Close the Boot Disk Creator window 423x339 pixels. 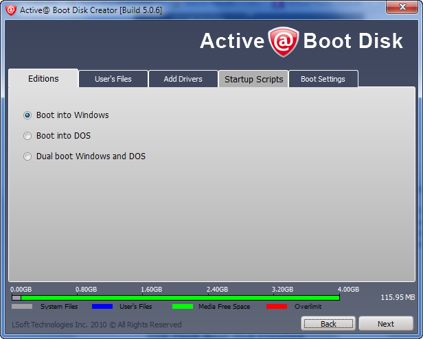(402, 7)
